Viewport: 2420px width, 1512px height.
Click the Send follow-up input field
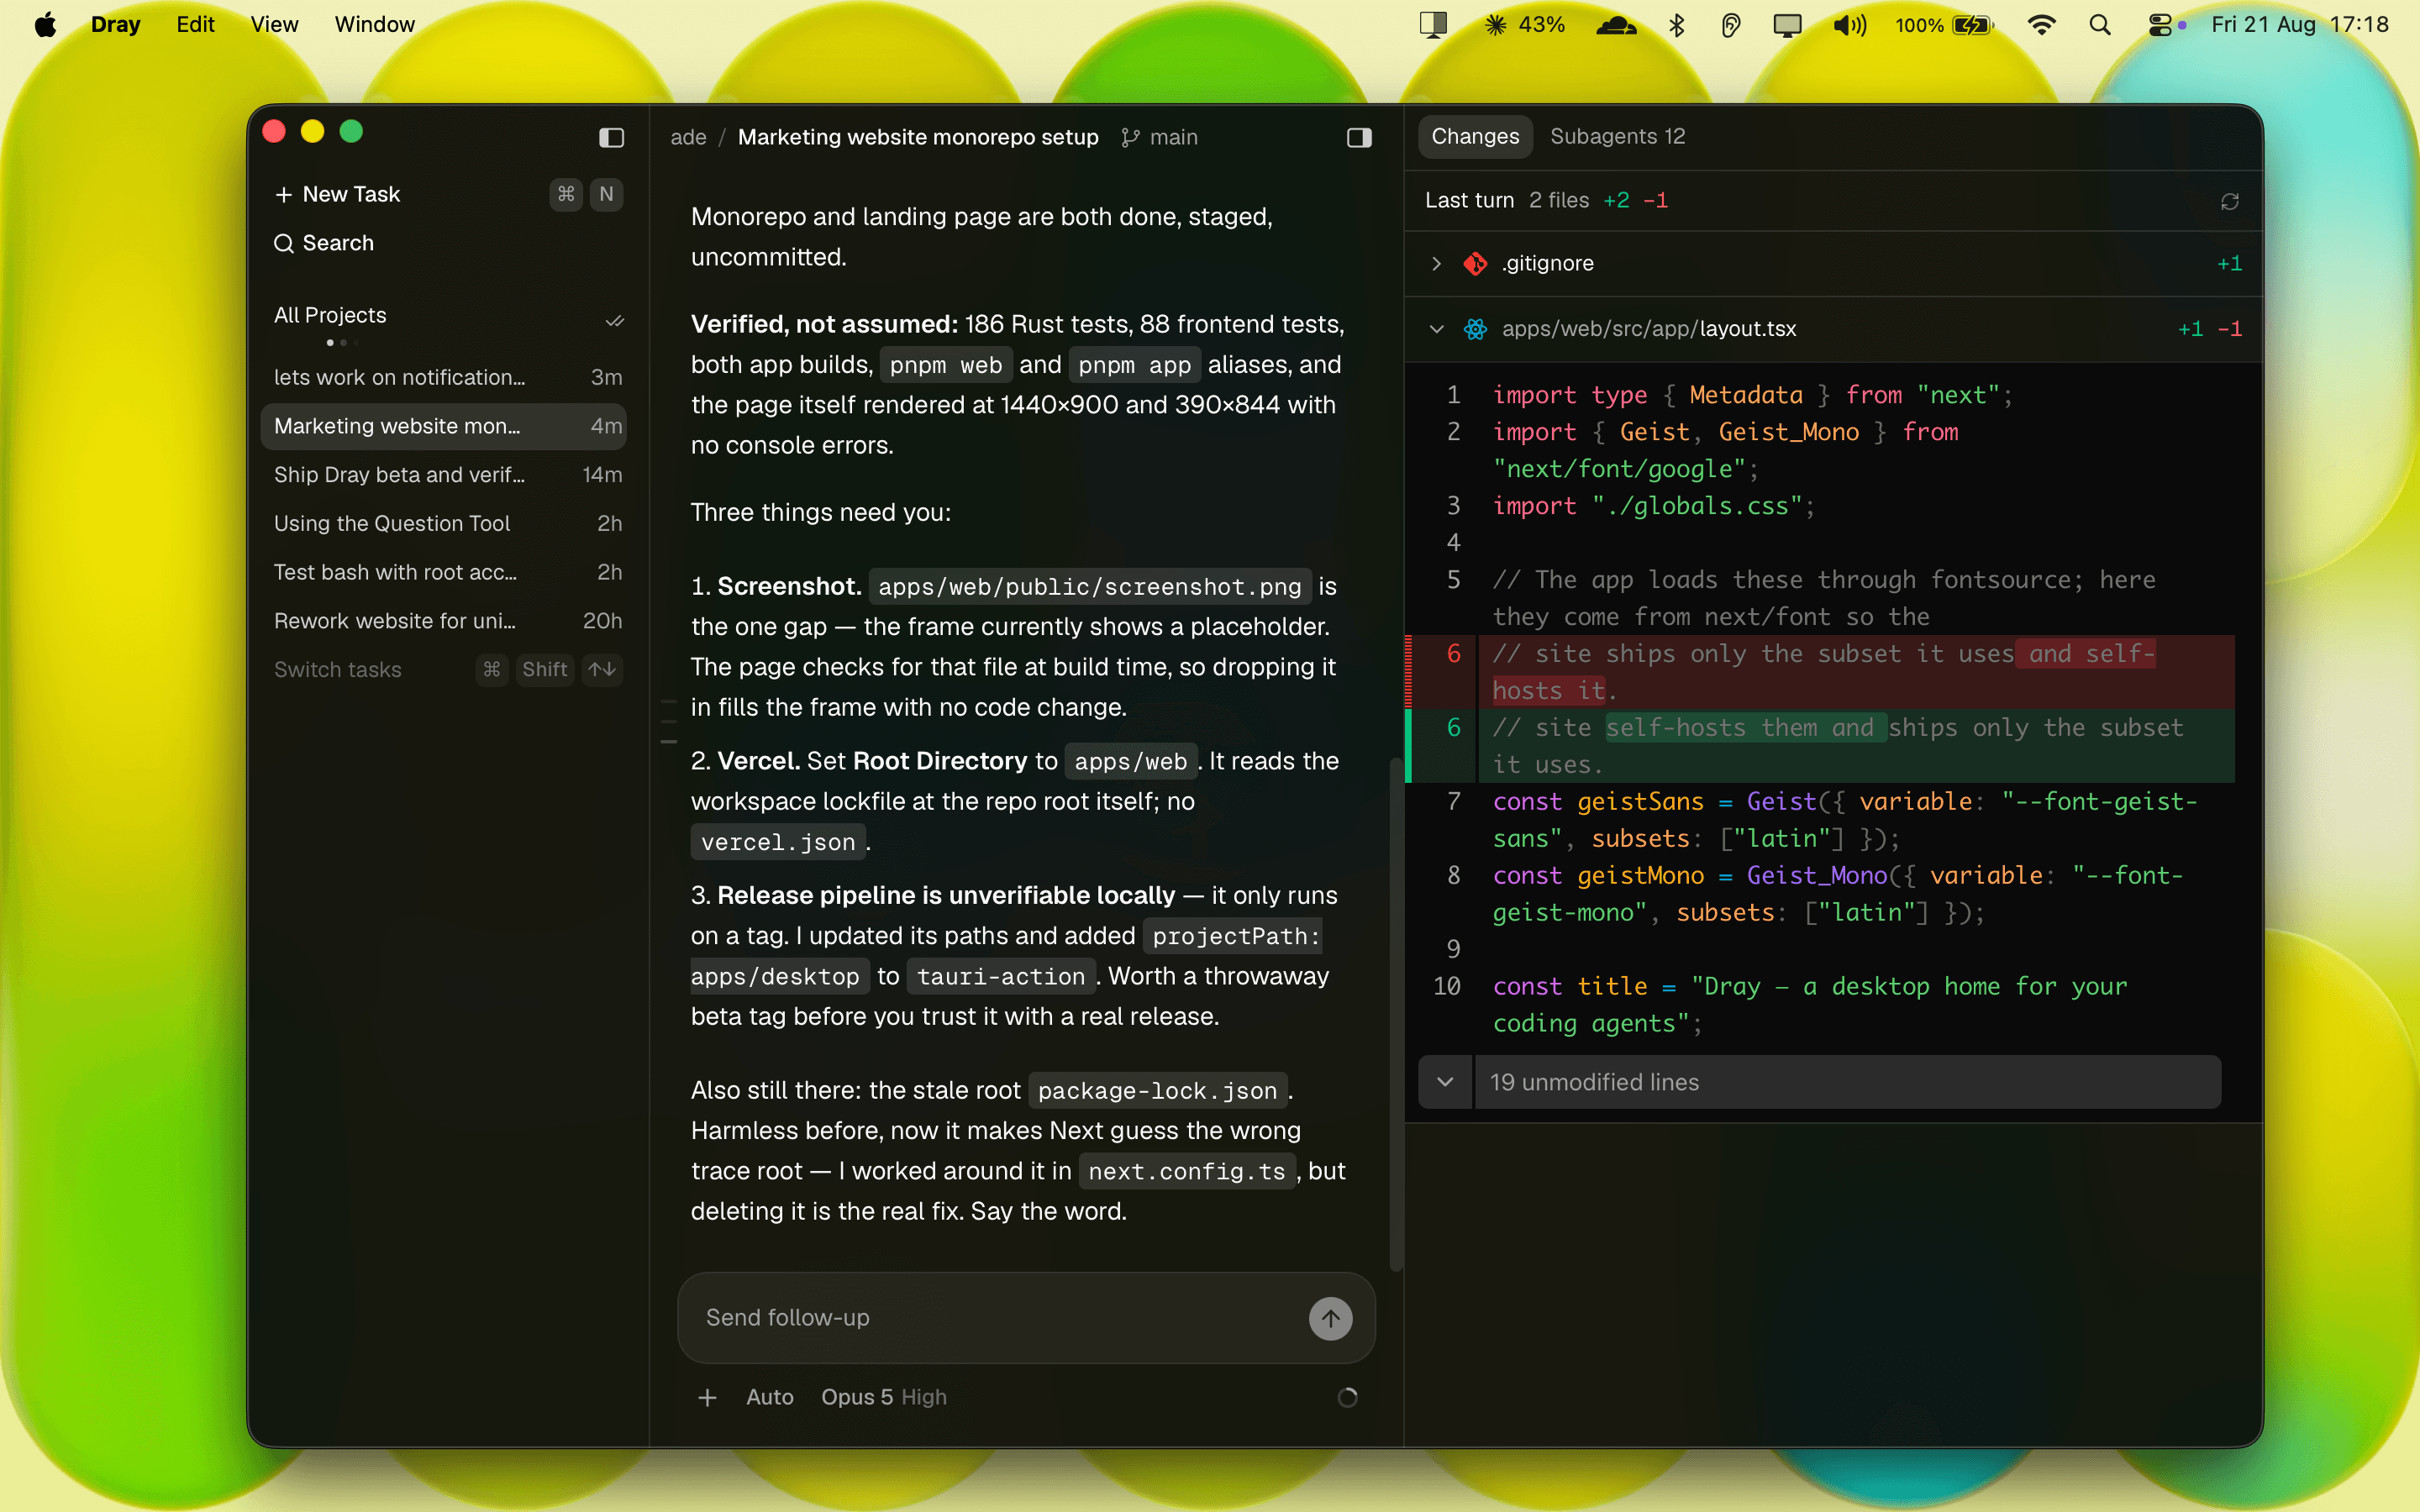click(1000, 1318)
